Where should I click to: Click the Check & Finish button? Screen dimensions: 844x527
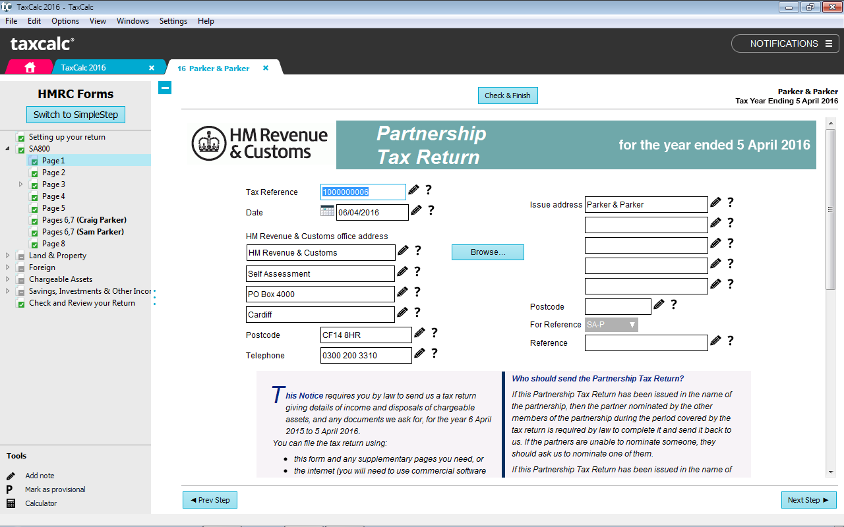coord(507,96)
